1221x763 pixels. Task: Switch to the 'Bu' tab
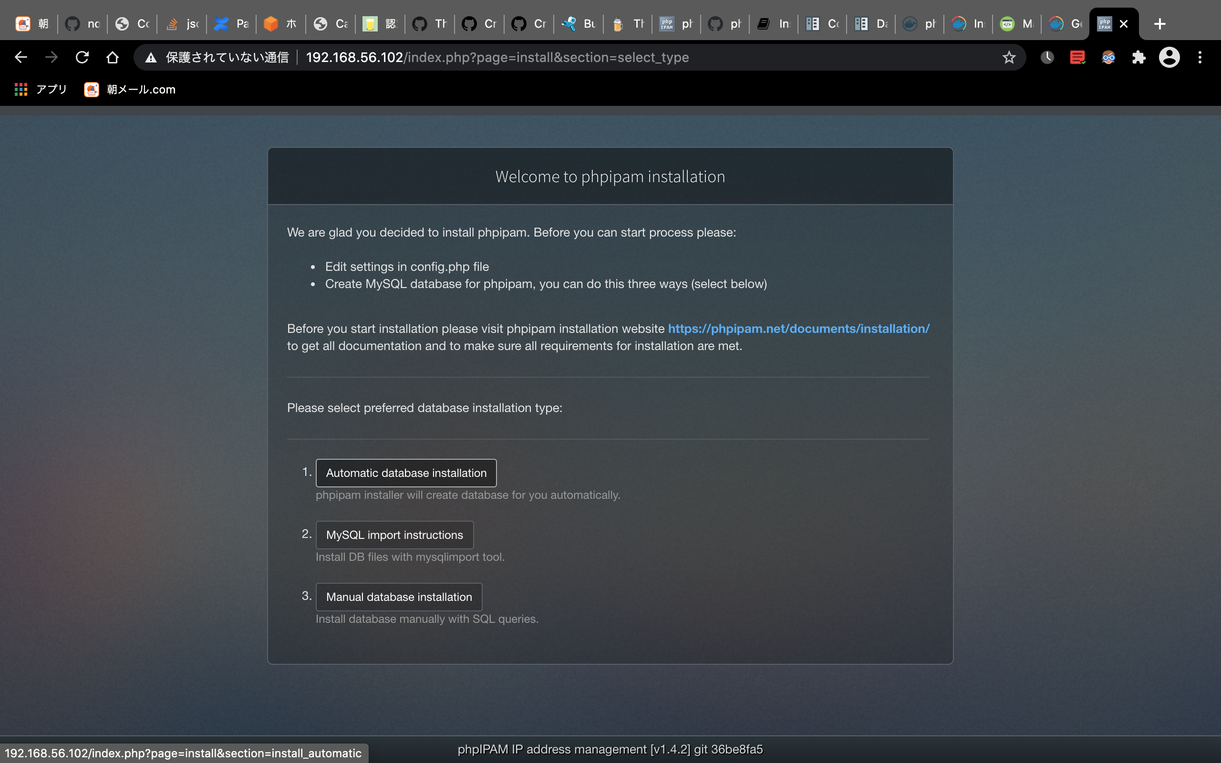coord(578,24)
